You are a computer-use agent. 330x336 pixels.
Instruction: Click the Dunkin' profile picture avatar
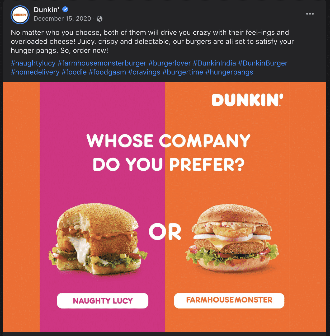(20, 15)
